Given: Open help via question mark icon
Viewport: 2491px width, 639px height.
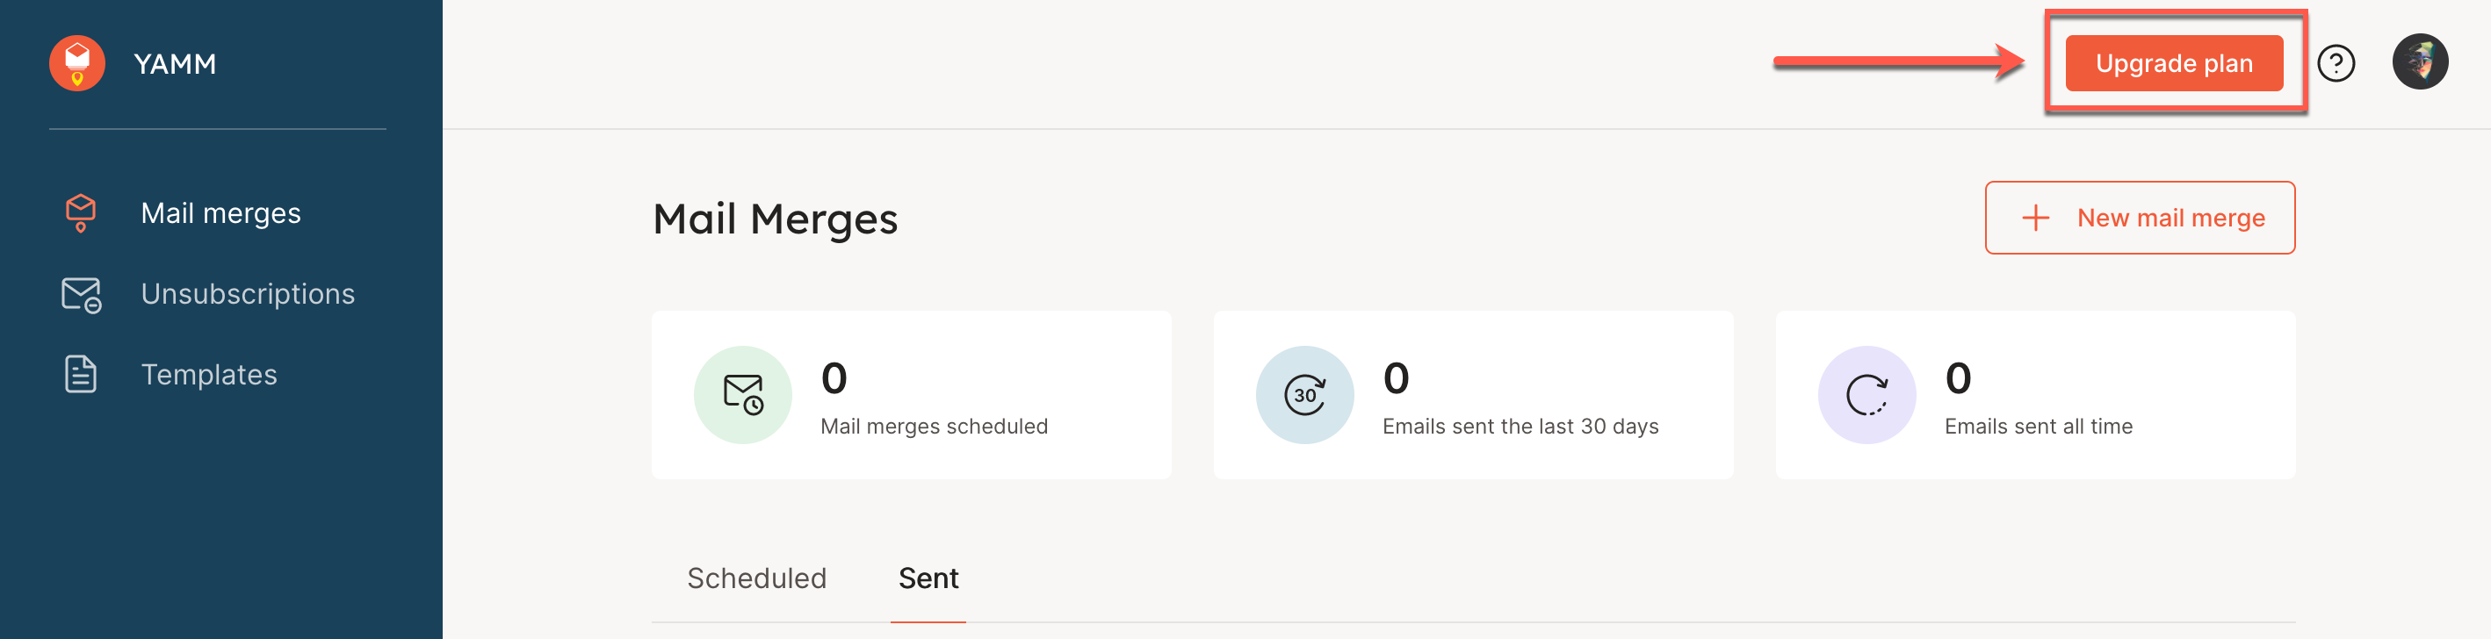Looking at the screenshot, I should [x=2336, y=64].
